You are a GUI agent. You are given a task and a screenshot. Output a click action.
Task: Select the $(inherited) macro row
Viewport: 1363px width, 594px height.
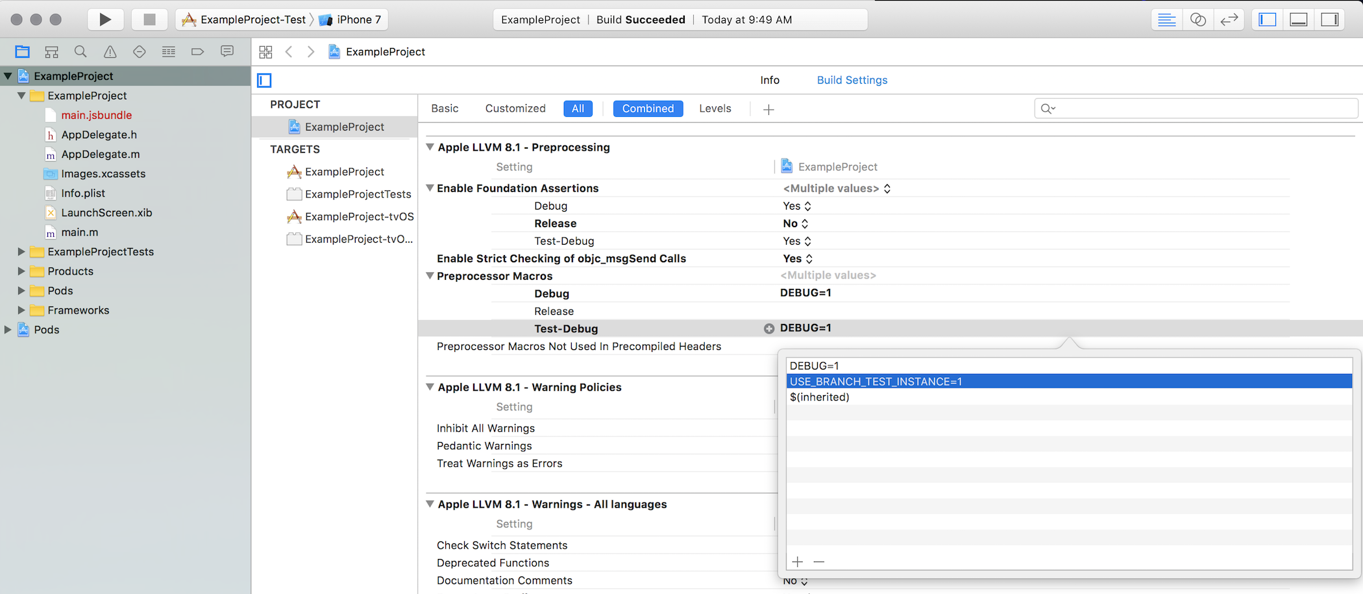[819, 397]
